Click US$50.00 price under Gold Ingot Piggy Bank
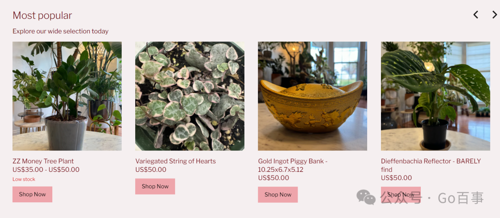The height and width of the screenshot is (218, 500). [x=274, y=178]
